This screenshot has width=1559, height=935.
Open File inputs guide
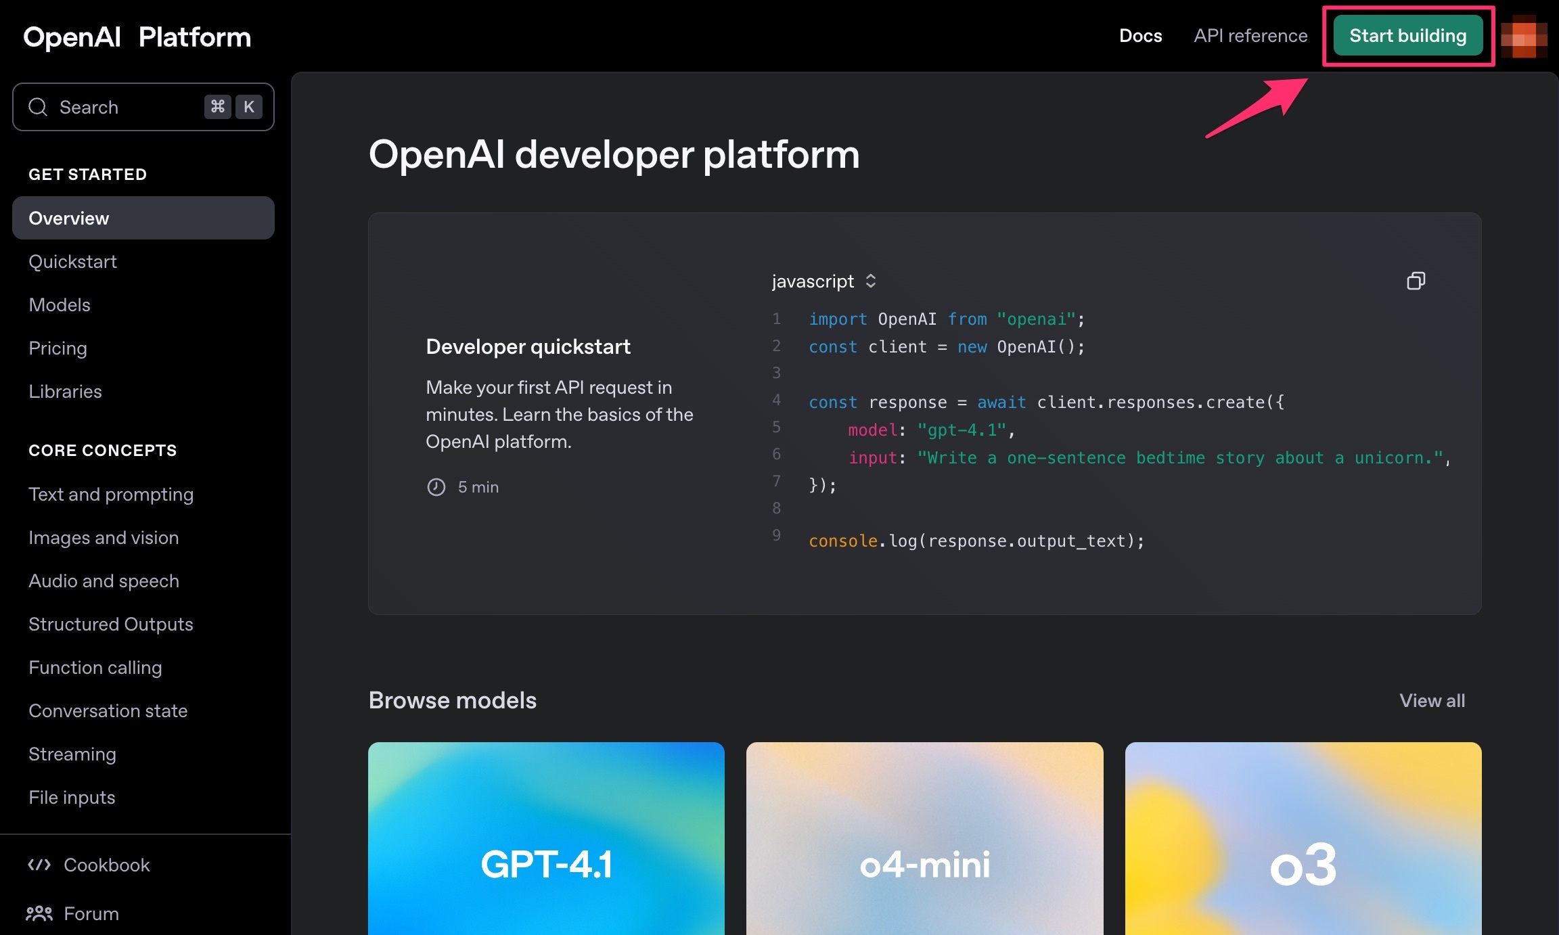(72, 798)
